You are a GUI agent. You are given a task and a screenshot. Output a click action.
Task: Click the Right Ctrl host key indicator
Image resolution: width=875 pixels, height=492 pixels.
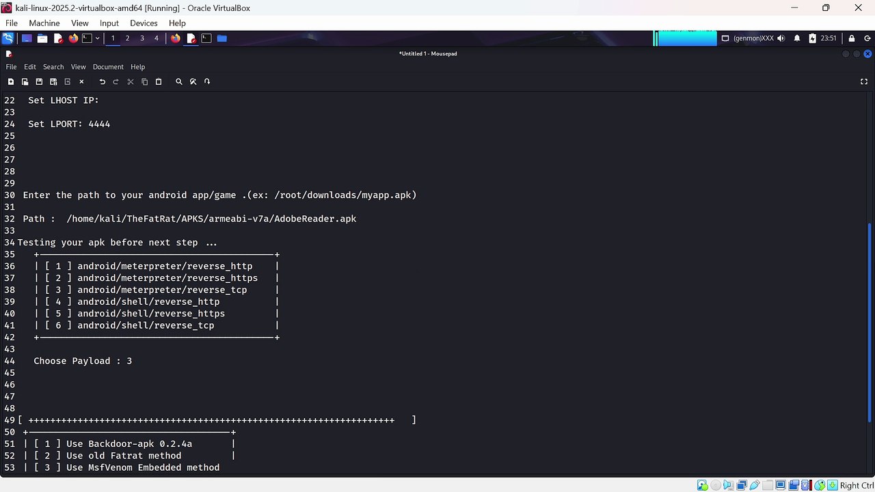tap(856, 485)
